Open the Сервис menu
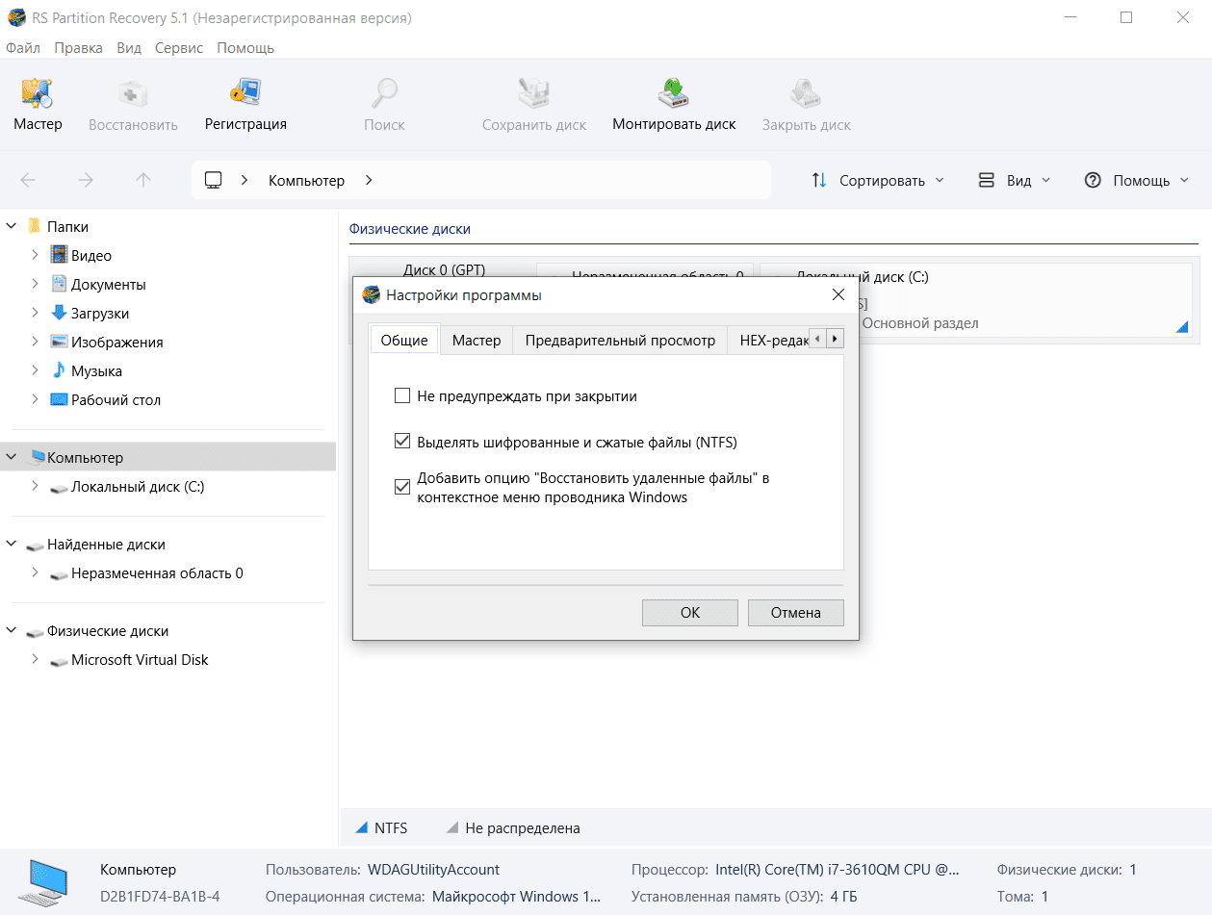 point(179,47)
